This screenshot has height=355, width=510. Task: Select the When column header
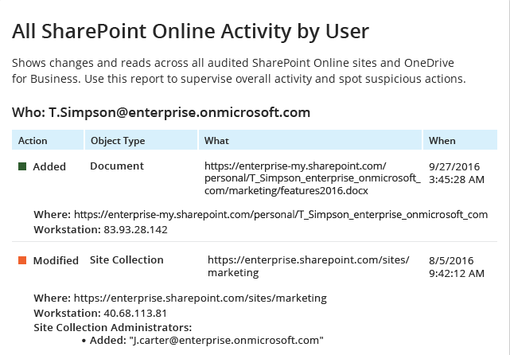click(x=460, y=140)
